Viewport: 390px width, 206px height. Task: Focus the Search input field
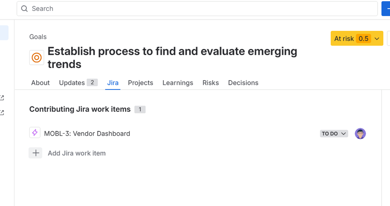point(195,9)
